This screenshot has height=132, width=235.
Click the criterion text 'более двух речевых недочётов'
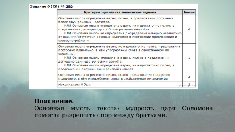[x=84, y=22]
